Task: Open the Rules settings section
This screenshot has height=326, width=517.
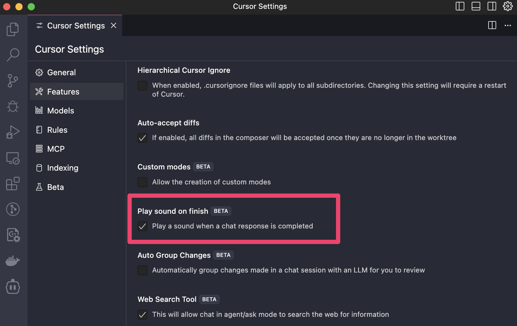Action: 77,130
